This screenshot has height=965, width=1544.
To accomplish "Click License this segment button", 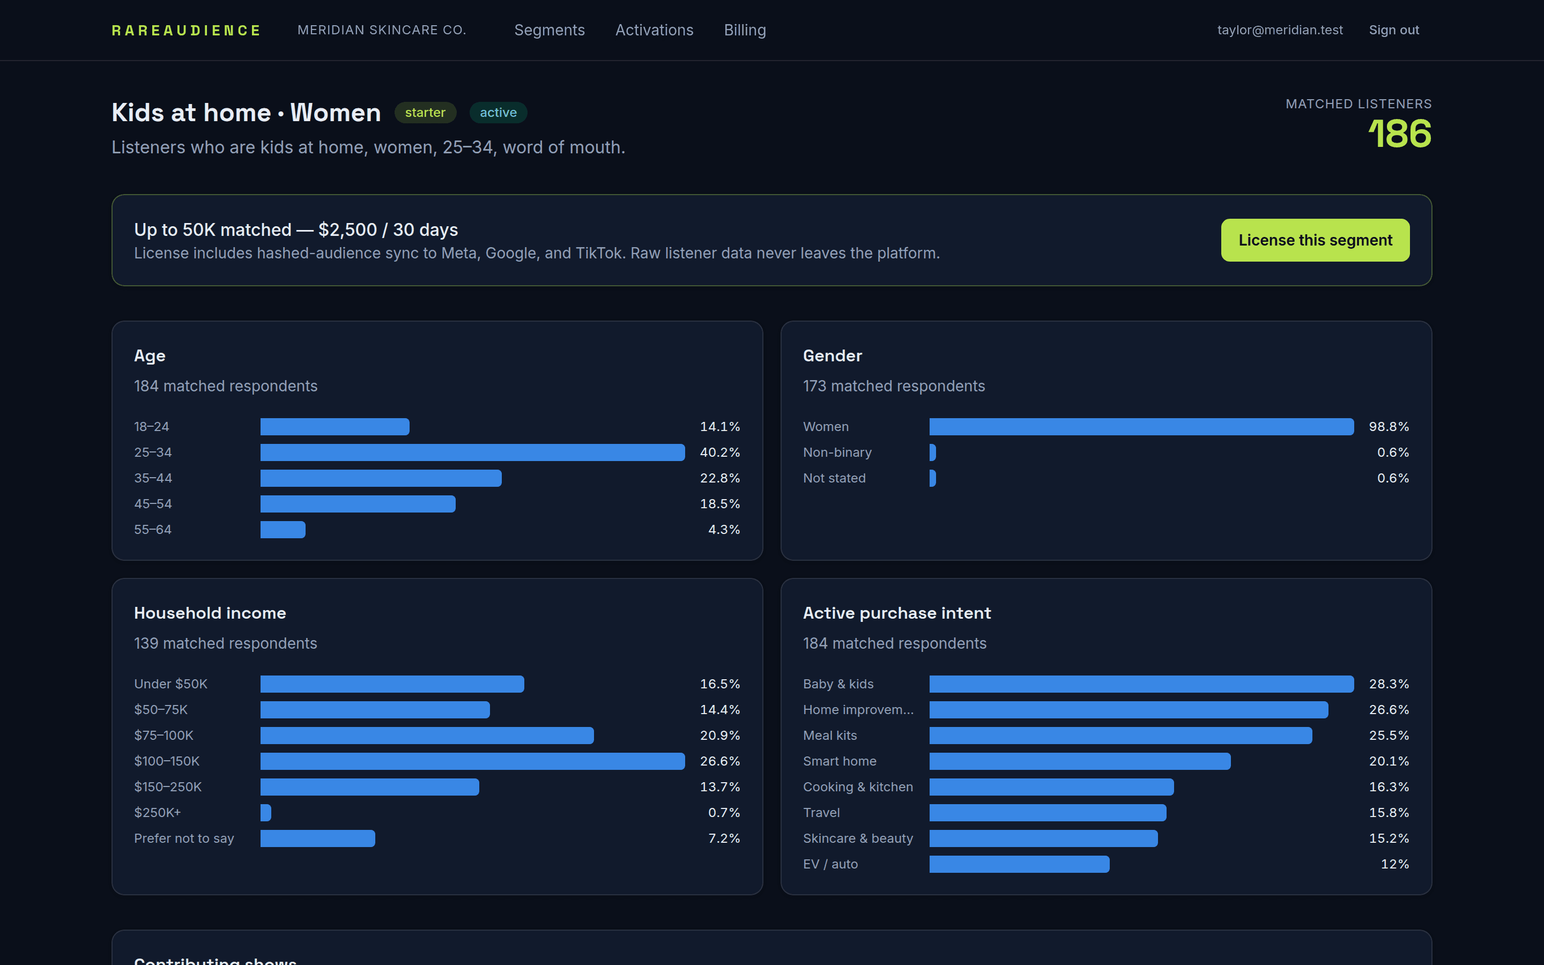I will pyautogui.click(x=1315, y=240).
